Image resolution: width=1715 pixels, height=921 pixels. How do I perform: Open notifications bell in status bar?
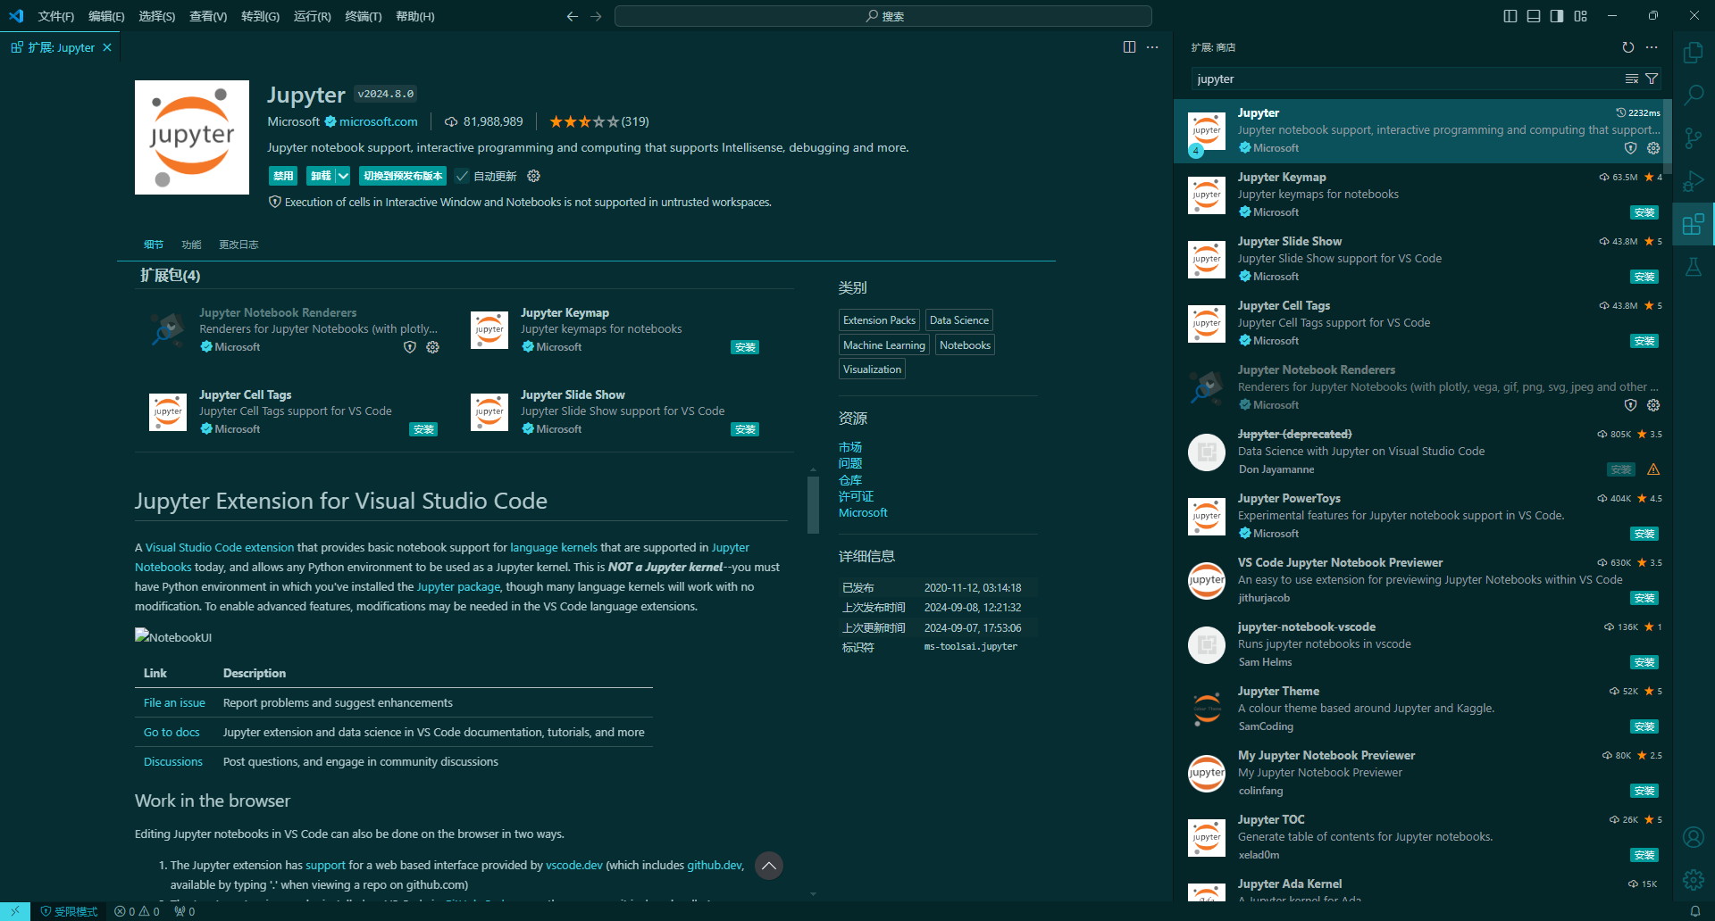[x=1694, y=911]
